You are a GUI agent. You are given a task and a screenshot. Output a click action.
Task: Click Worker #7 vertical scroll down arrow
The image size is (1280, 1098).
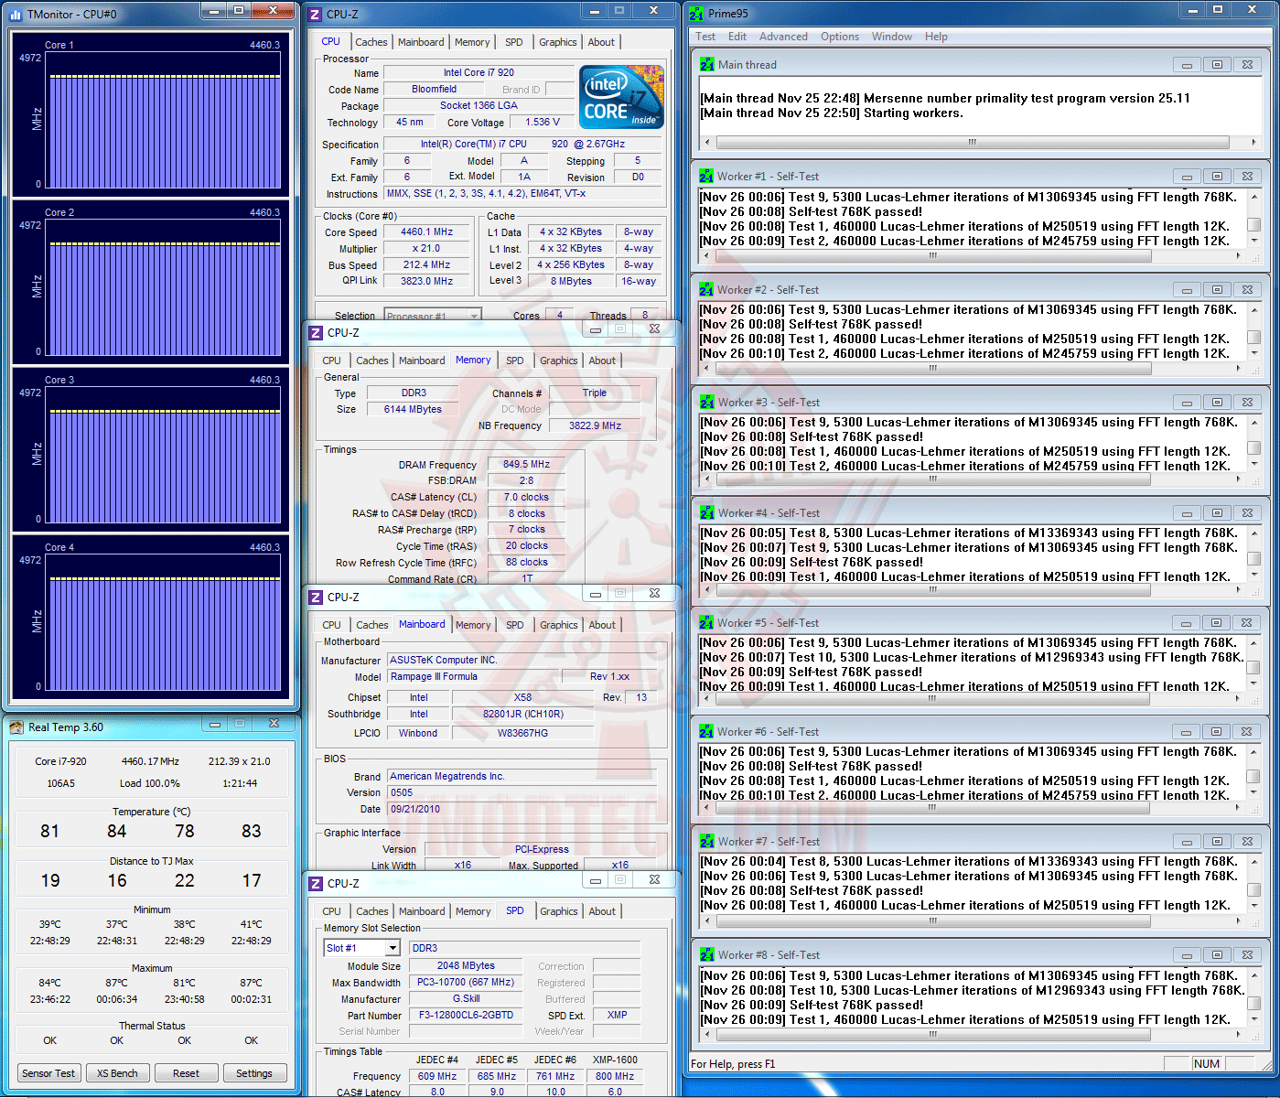(1253, 907)
